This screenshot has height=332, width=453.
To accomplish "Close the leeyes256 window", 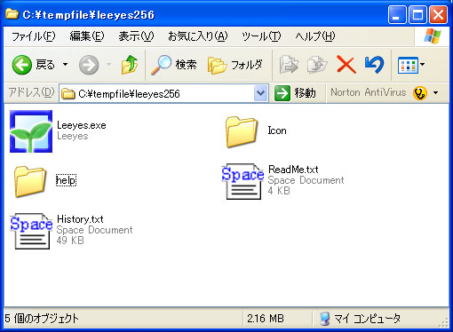I will point(439,14).
